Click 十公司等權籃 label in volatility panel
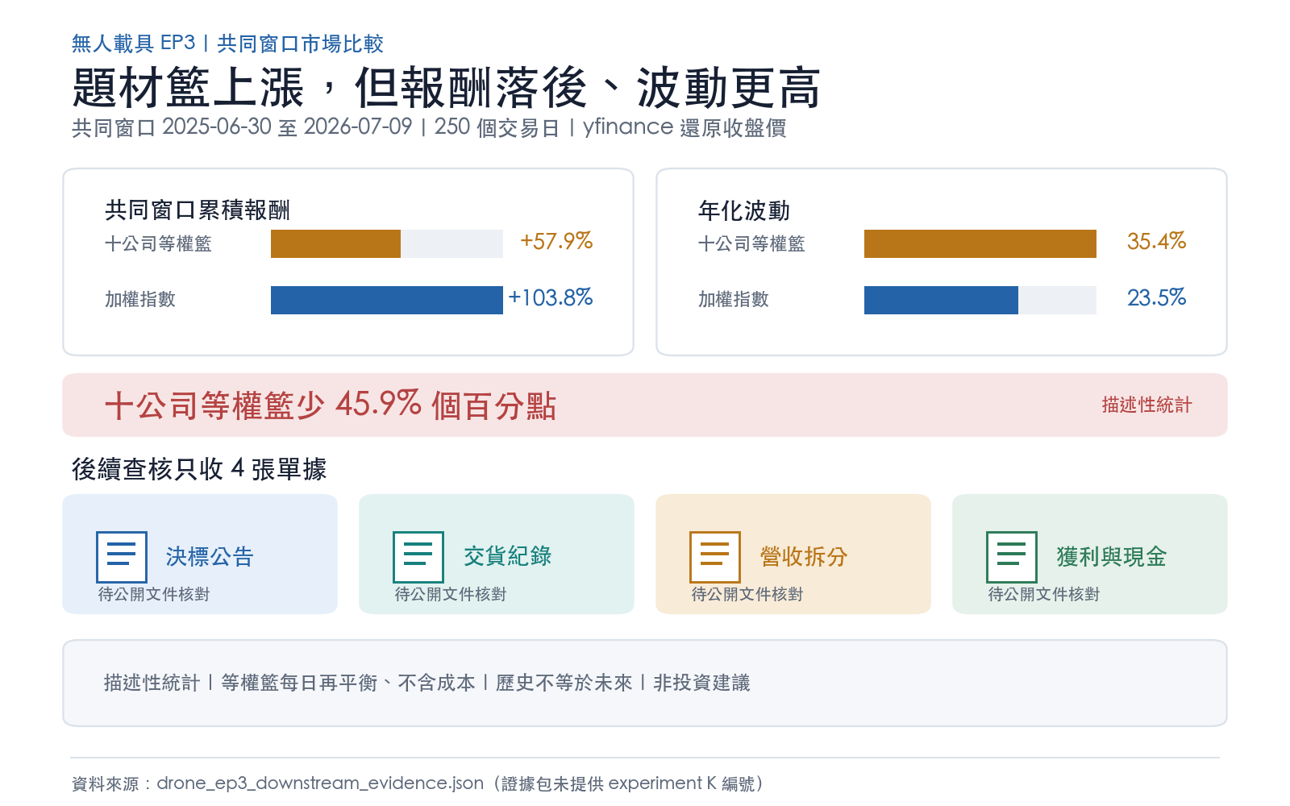This screenshot has height=806, width=1290. (x=751, y=243)
